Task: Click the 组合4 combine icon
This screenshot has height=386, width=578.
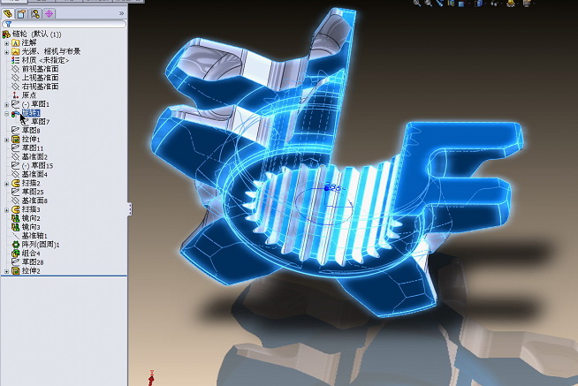Action: click(16, 254)
